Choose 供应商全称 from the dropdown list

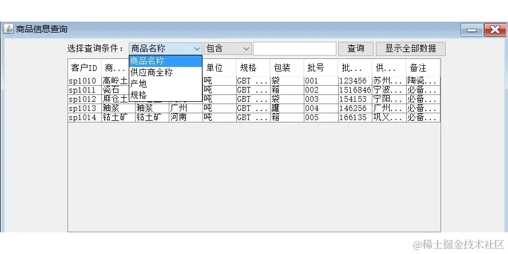tap(165, 73)
